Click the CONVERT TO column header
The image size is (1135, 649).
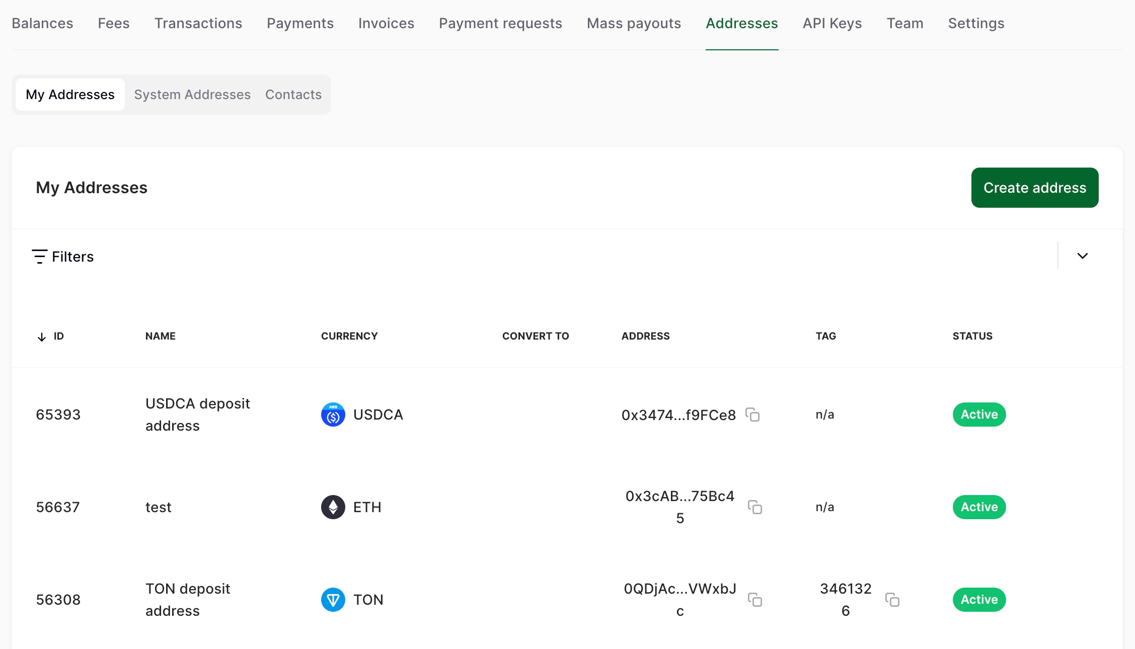[x=536, y=336]
